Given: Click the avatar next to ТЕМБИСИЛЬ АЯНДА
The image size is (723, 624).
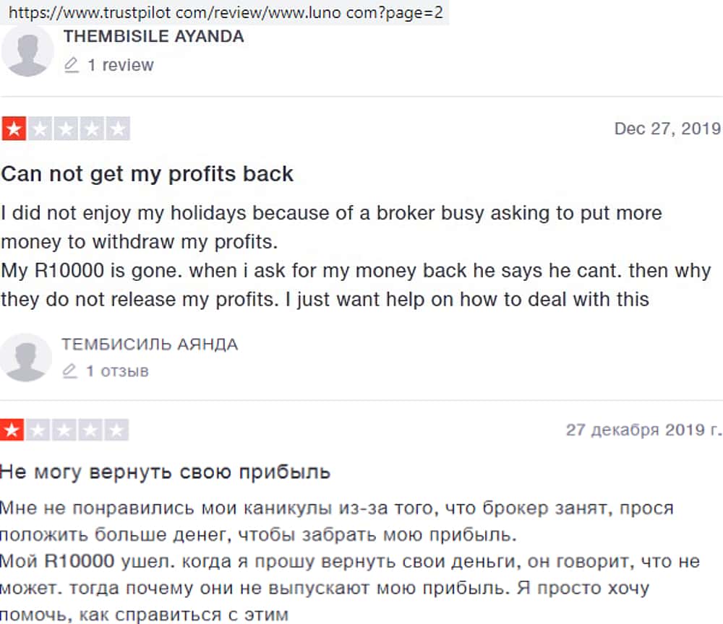Looking at the screenshot, I should click(27, 357).
